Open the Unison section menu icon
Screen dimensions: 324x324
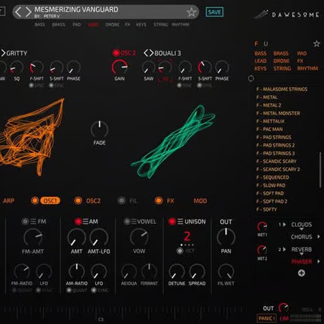tap(180, 221)
